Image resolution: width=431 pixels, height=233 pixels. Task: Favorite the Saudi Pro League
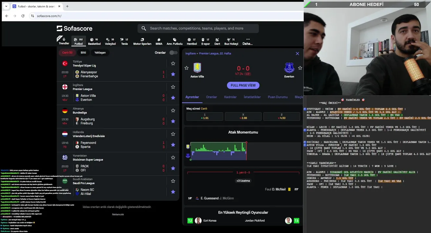click(173, 181)
